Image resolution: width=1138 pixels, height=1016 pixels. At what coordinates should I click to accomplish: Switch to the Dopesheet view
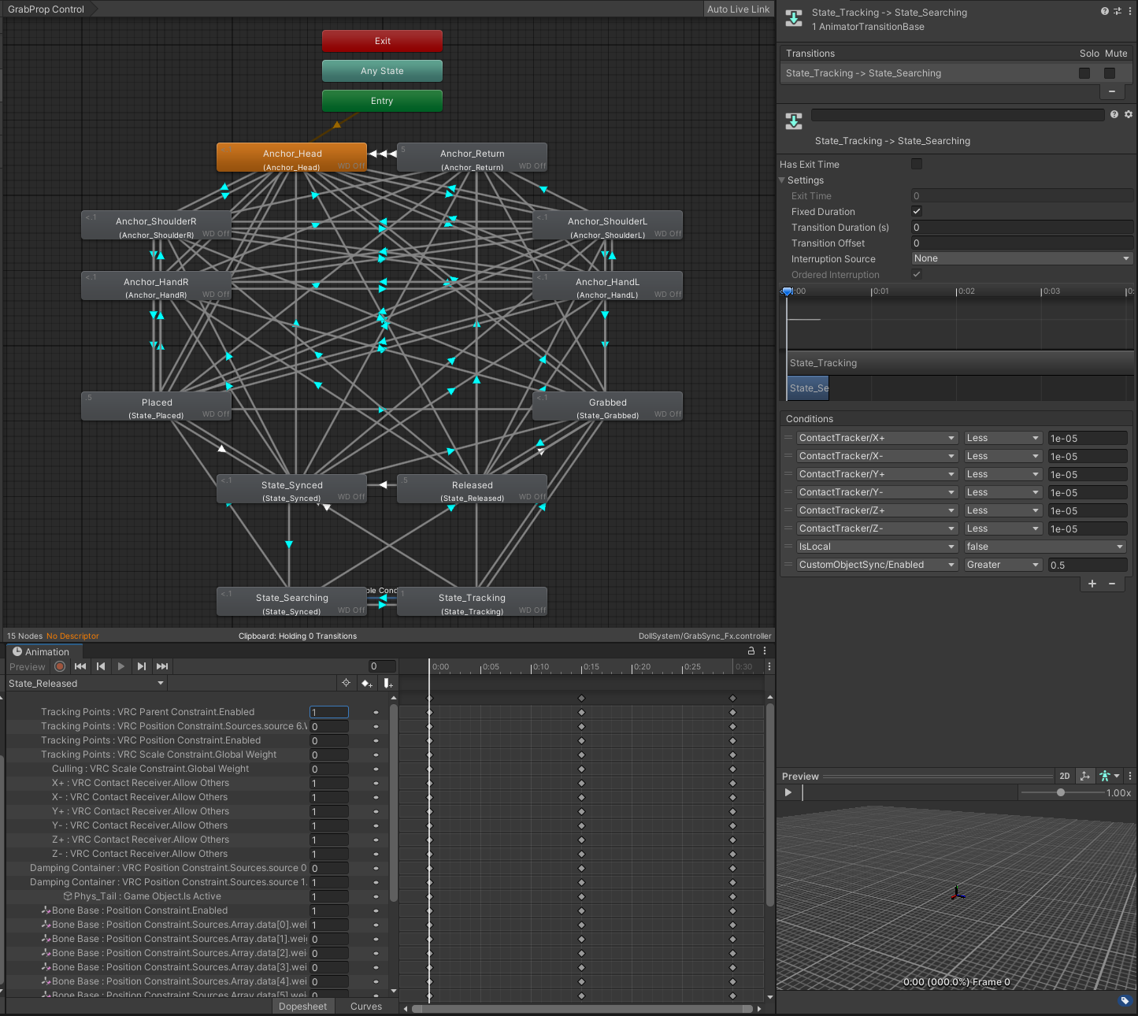pyautogui.click(x=303, y=1007)
